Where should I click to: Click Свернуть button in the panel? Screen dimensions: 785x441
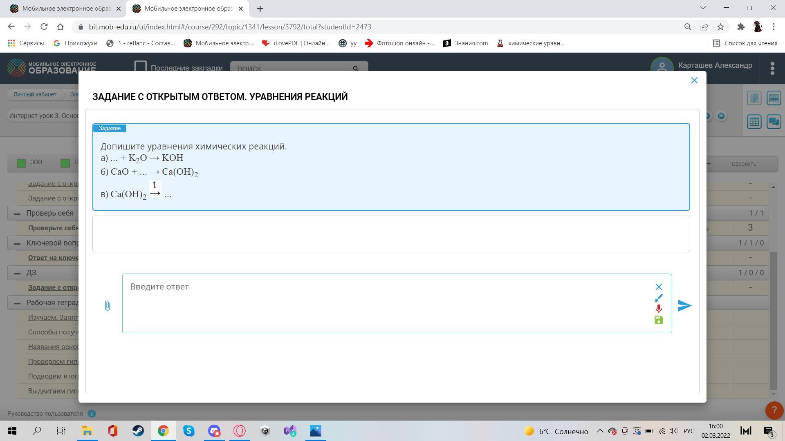743,164
